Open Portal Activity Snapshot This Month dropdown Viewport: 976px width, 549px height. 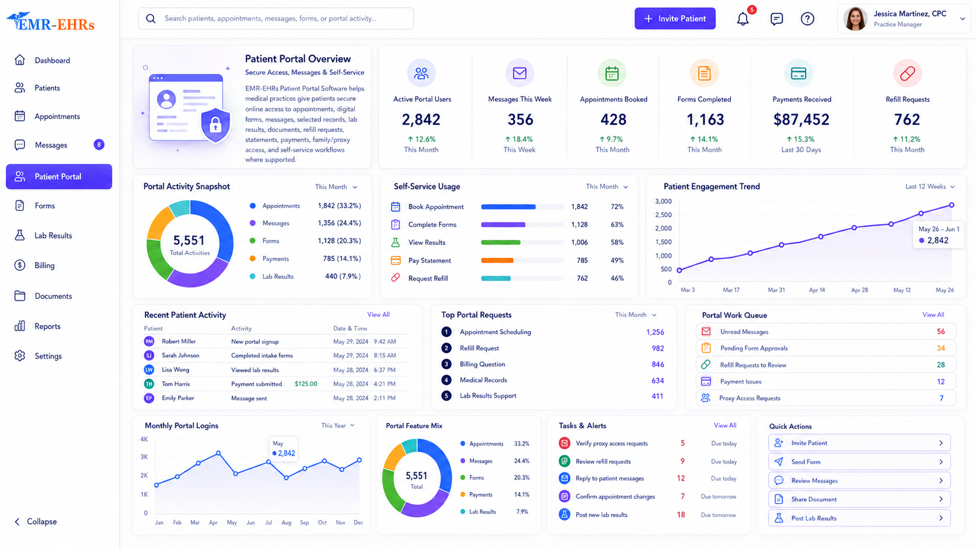point(336,187)
